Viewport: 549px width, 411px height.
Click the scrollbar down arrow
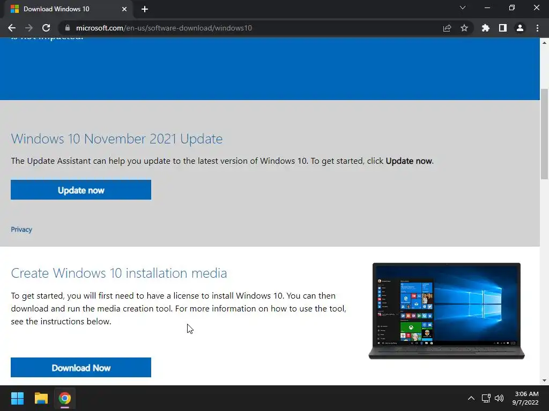pos(544,380)
